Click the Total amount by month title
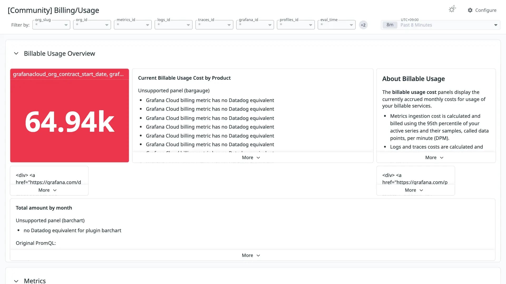Image resolution: width=506 pixels, height=284 pixels. (44, 208)
